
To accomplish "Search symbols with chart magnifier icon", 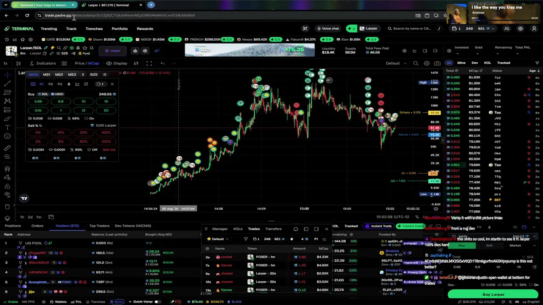I will (x=416, y=63).
